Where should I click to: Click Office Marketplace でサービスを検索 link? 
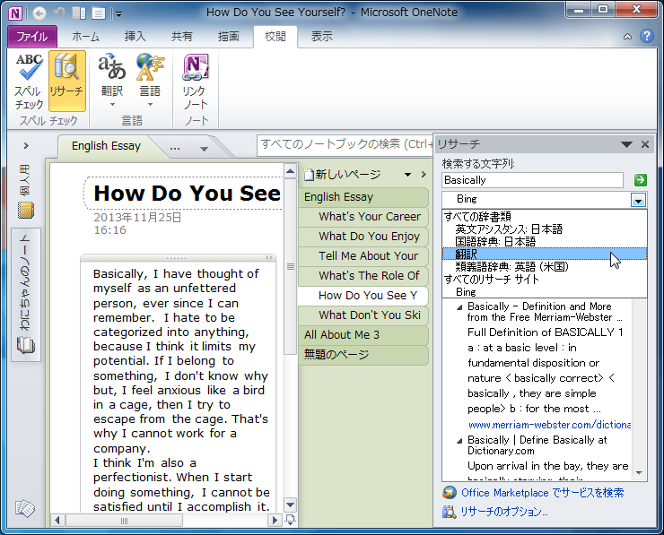coord(543,493)
